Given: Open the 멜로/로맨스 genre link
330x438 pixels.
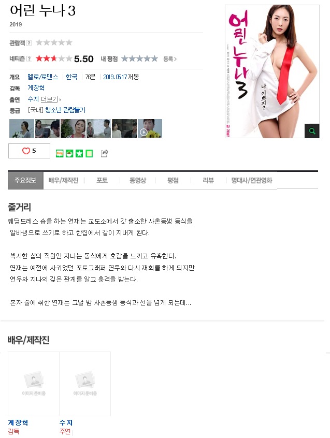Looking at the screenshot, I should tap(43, 77).
